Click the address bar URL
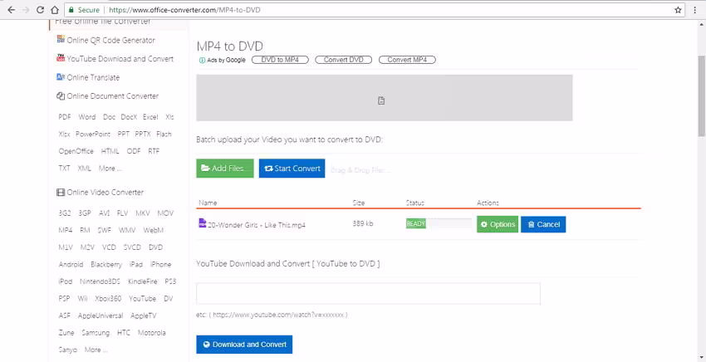Screen dimensions: 706x362 coord(184,10)
